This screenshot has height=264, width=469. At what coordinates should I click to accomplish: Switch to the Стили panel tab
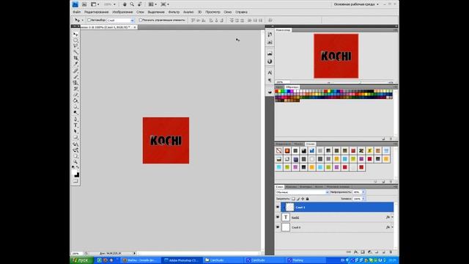311,144
